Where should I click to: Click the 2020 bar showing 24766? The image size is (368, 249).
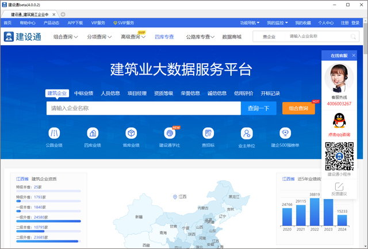tap(287, 217)
